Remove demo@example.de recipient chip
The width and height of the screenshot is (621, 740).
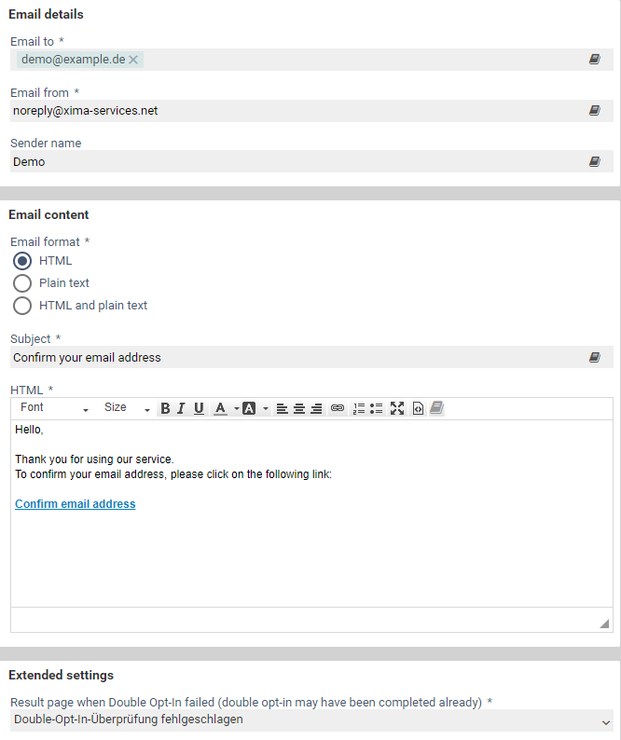(133, 60)
